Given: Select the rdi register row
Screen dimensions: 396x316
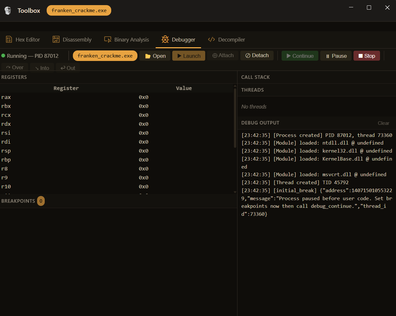Looking at the screenshot, I should tap(117, 142).
